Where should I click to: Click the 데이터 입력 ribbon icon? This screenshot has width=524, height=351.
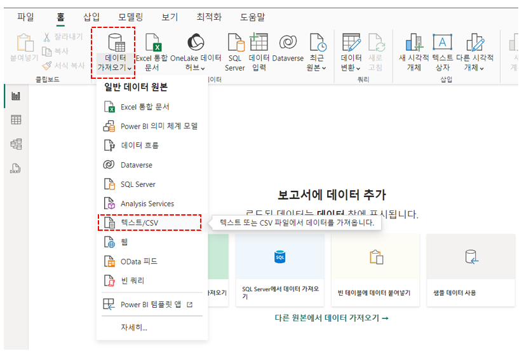[259, 52]
